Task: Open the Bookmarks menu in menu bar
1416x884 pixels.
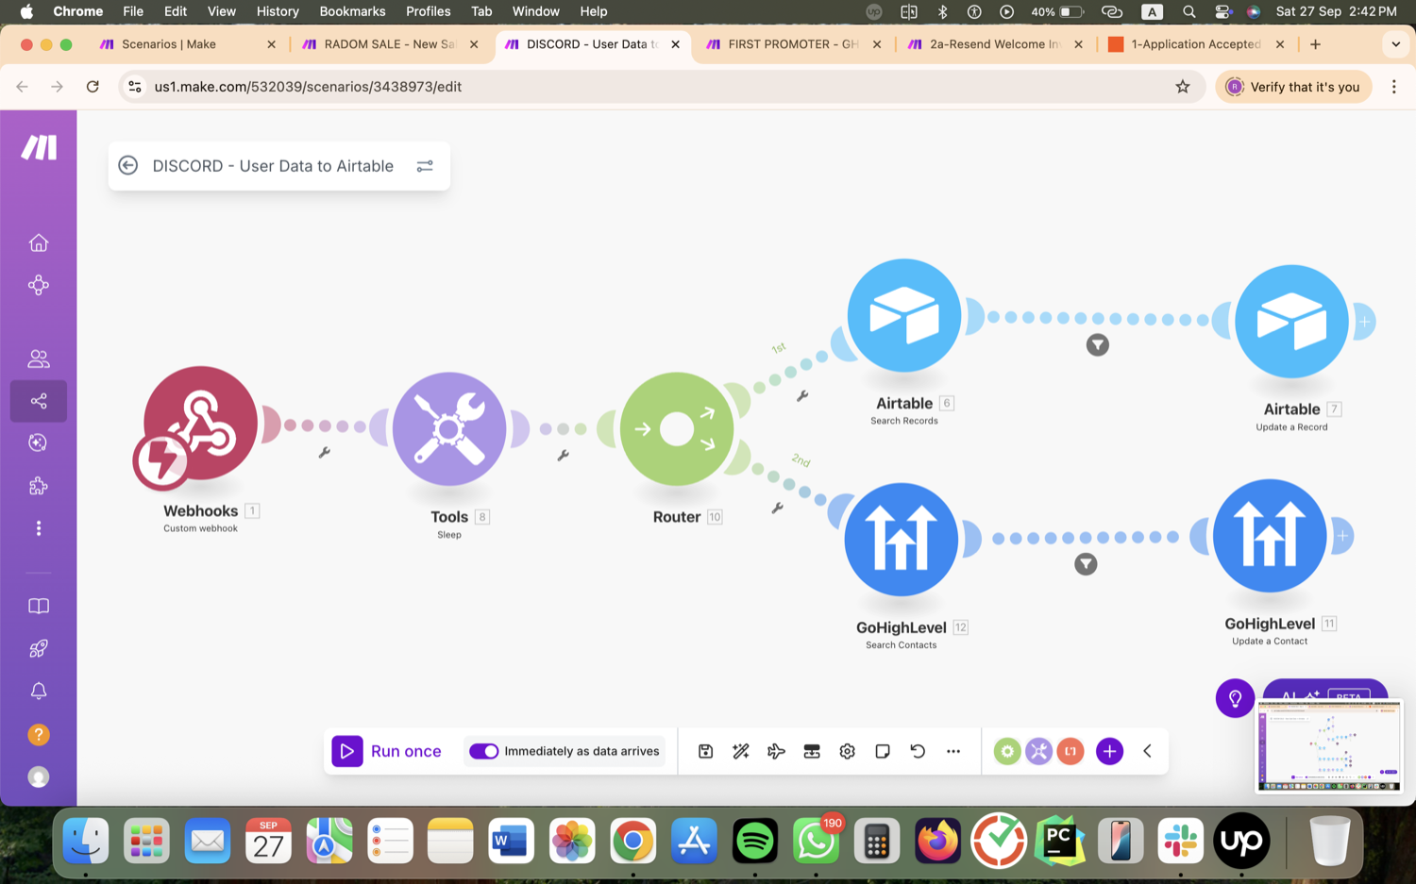Action: coord(352,11)
